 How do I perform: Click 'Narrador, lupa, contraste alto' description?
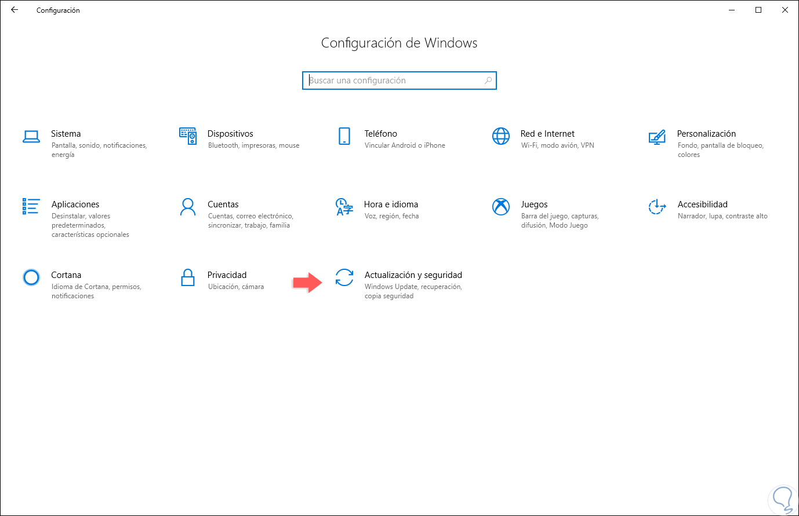pos(722,216)
